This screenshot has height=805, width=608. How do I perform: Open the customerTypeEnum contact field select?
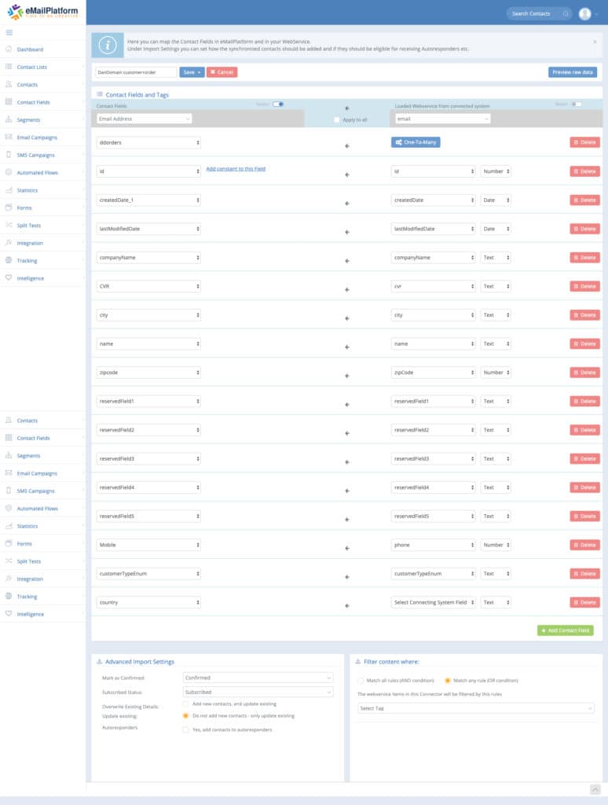[148, 574]
